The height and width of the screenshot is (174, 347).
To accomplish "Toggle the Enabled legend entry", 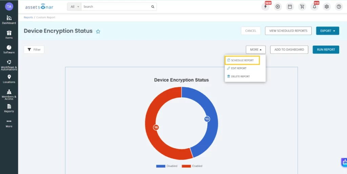I will click(x=192, y=166).
